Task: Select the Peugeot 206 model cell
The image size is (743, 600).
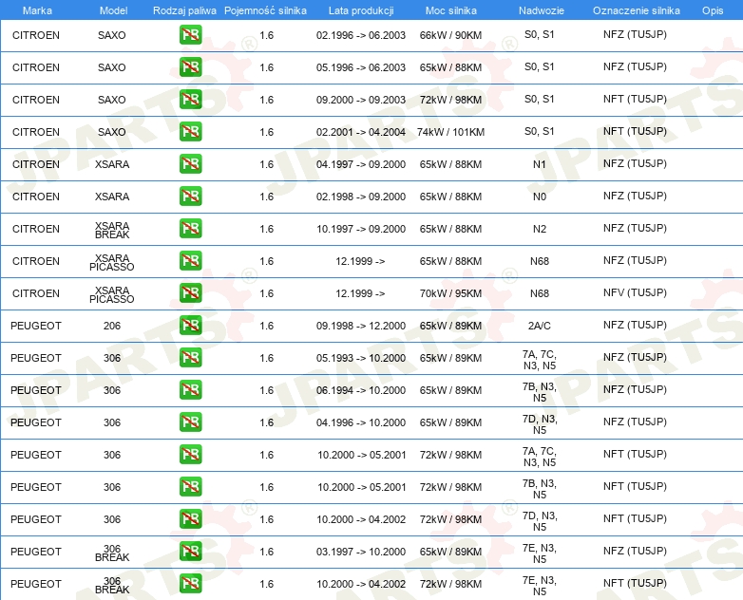Action: [x=112, y=326]
